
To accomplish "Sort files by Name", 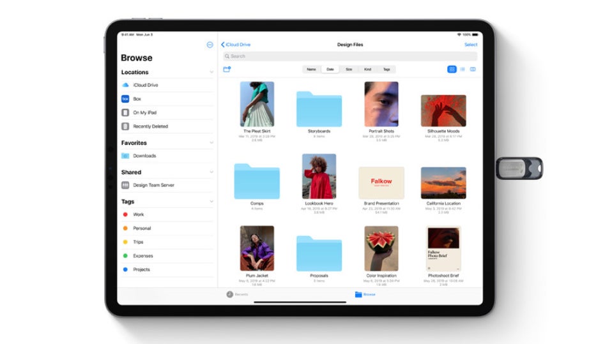I will coord(312,70).
